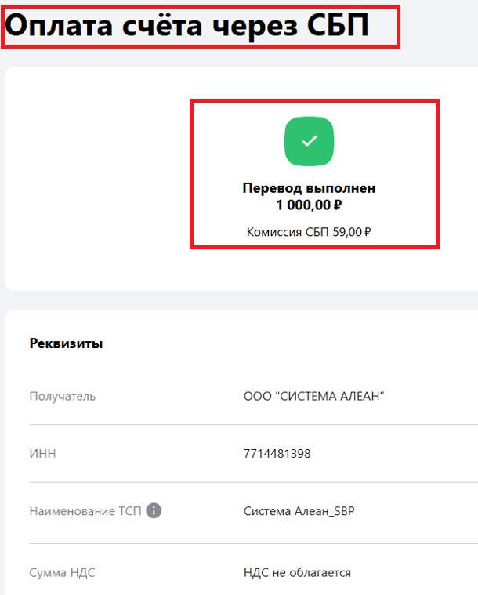478x595 pixels.
Task: Select the НДС не облагается value
Action: coord(297,572)
